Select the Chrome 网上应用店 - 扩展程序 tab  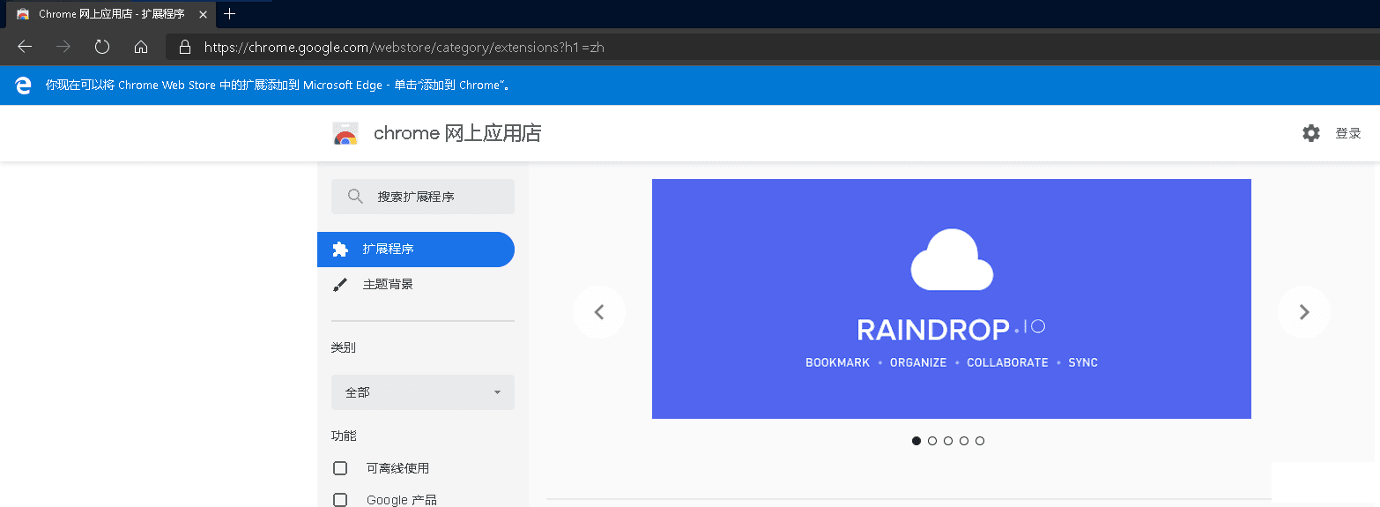coord(110,14)
